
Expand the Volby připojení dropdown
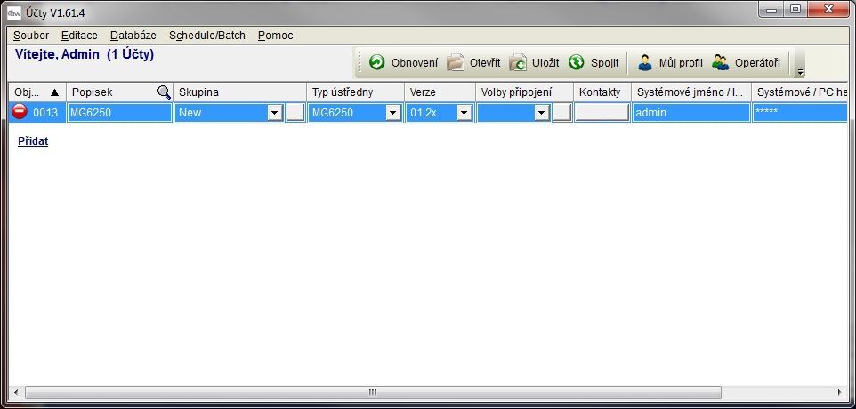click(x=541, y=113)
